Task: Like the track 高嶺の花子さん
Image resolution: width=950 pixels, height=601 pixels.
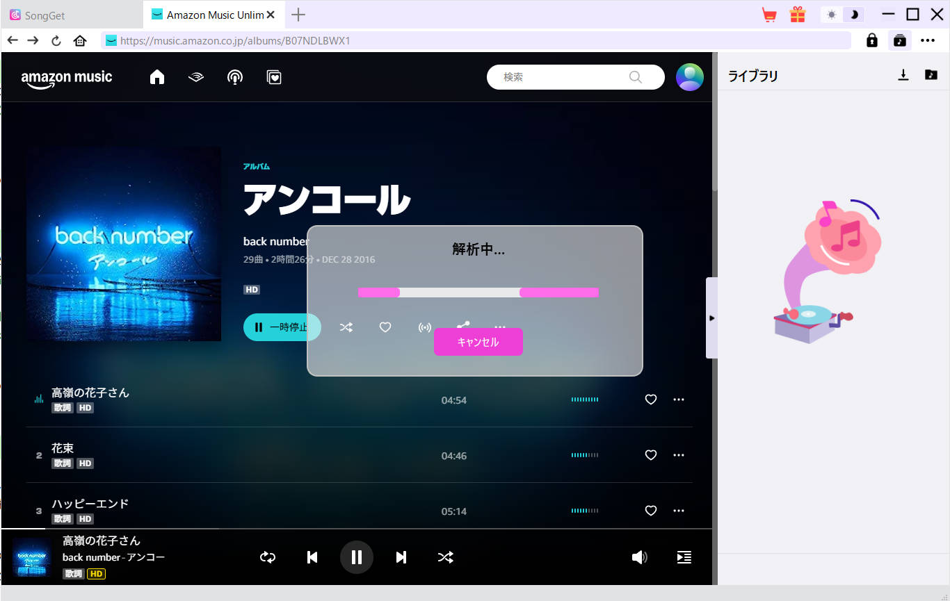Action: click(x=651, y=400)
